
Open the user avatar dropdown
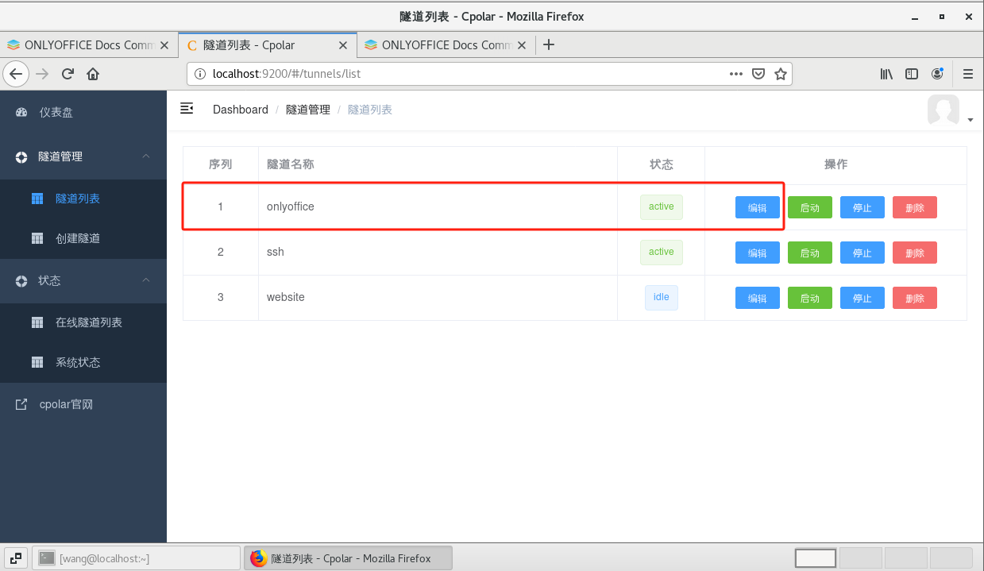point(949,110)
